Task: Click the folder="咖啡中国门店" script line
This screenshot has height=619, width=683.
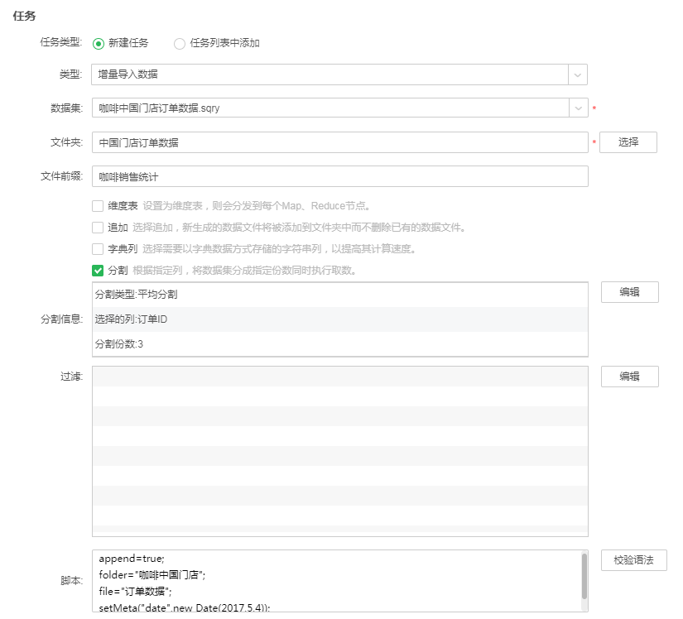Action: pyautogui.click(x=152, y=575)
